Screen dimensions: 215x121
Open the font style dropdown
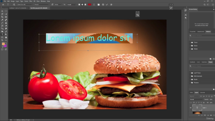42,4
